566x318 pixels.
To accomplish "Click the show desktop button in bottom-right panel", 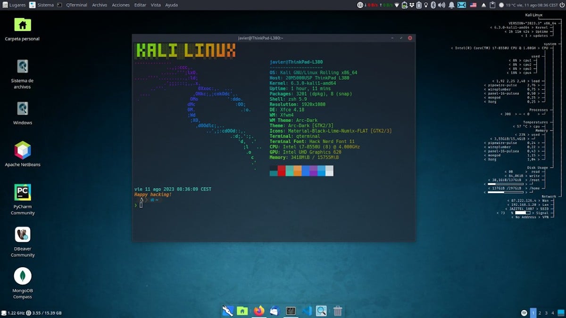I will [x=561, y=313].
